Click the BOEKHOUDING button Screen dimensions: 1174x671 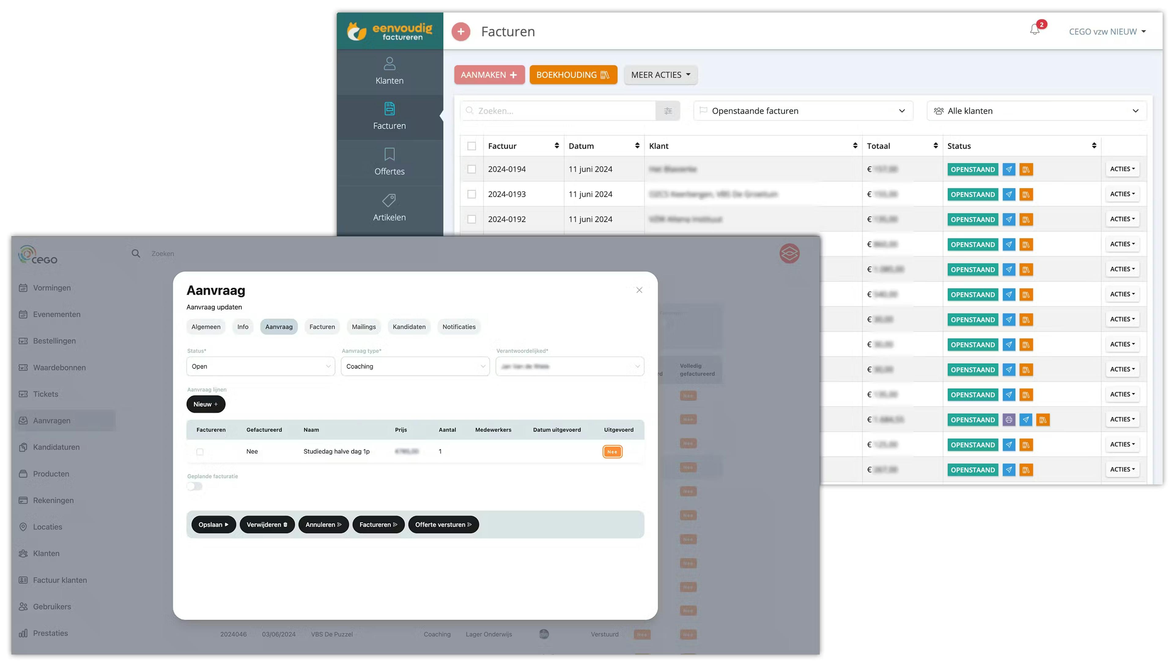573,75
